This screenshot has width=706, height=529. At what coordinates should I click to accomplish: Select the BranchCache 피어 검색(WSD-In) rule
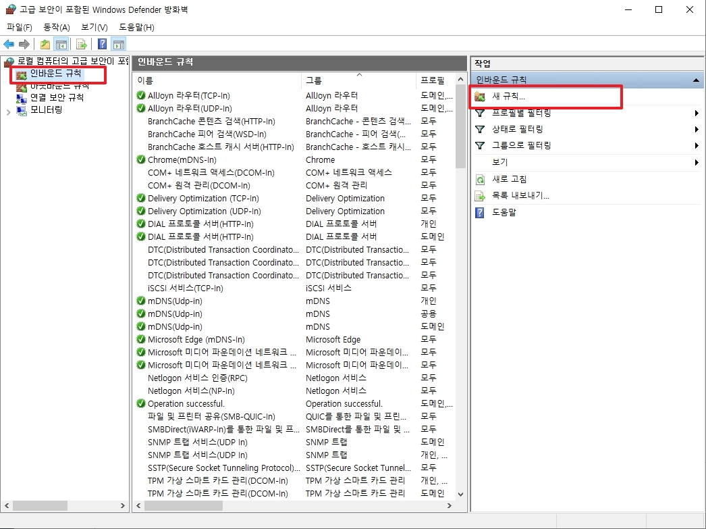click(207, 134)
